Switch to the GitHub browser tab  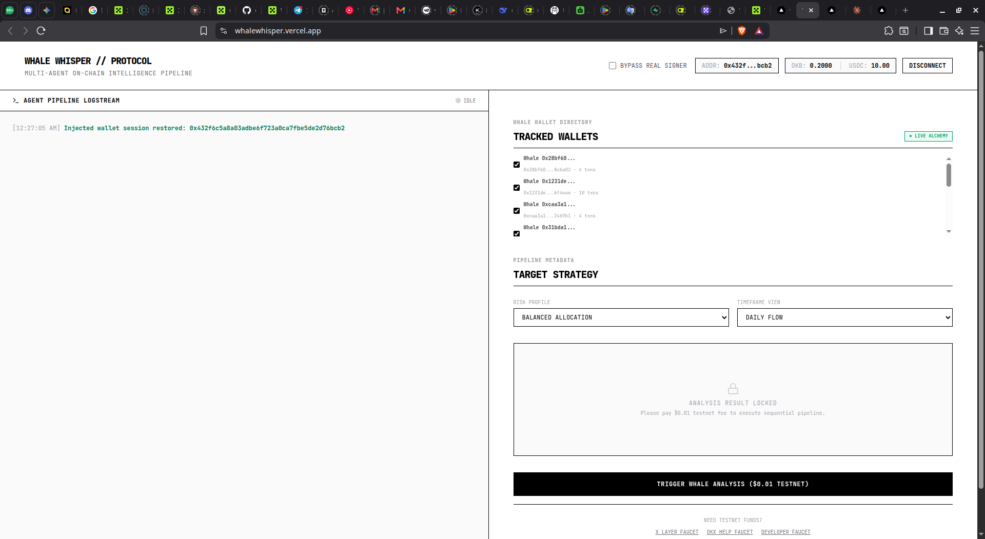click(x=247, y=10)
